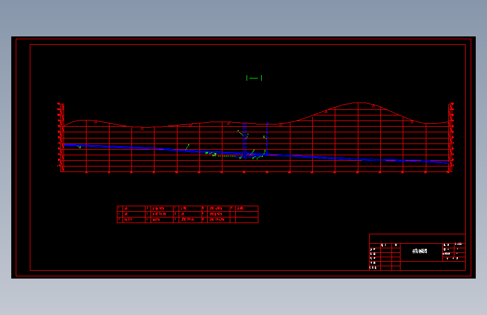Click the green I—I section label
The image size is (487, 315).
254,78
